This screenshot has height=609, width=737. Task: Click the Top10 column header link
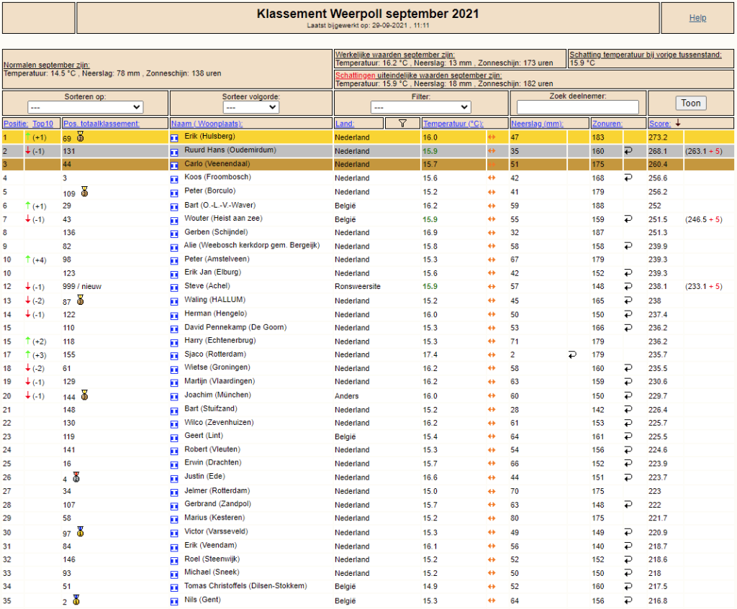[x=42, y=124]
